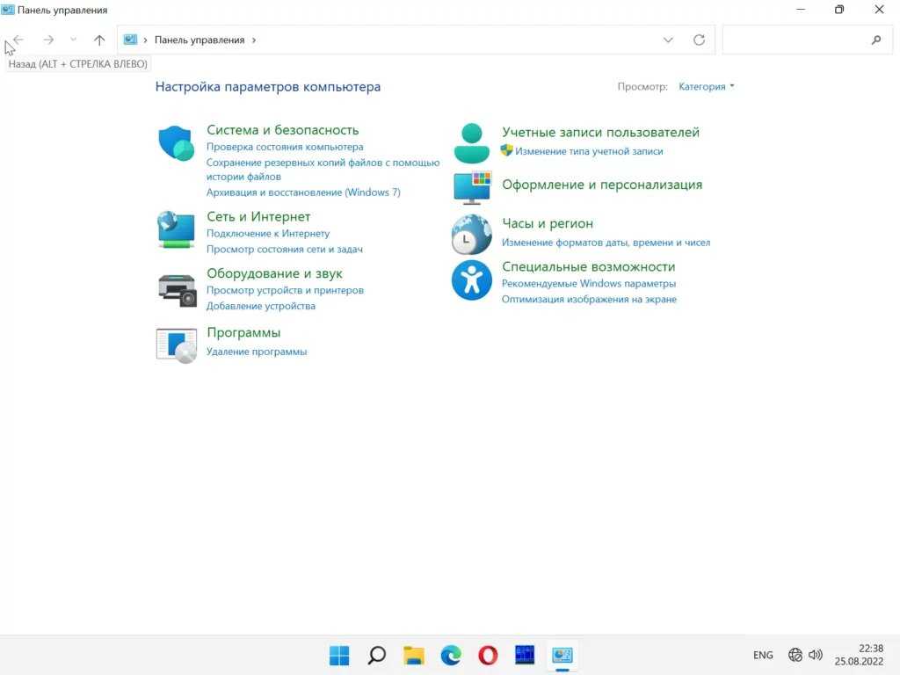The height and width of the screenshot is (675, 900).
Task: Open the Programs category icon
Action: pos(176,345)
